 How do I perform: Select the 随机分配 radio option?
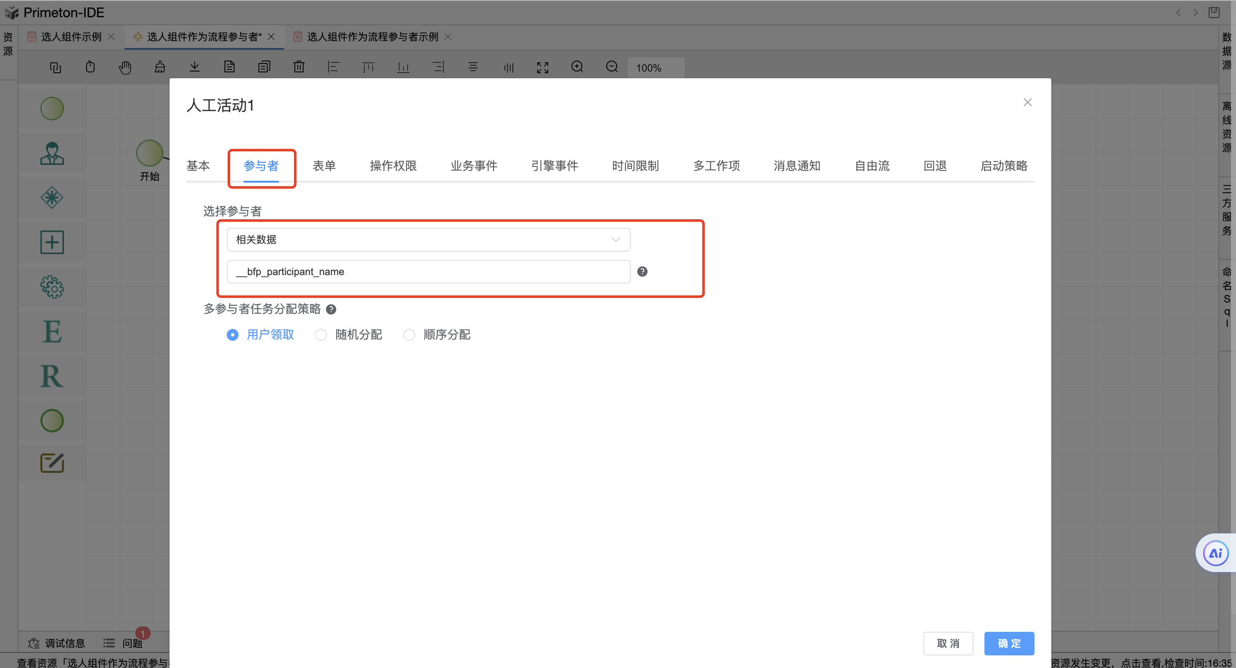point(321,334)
